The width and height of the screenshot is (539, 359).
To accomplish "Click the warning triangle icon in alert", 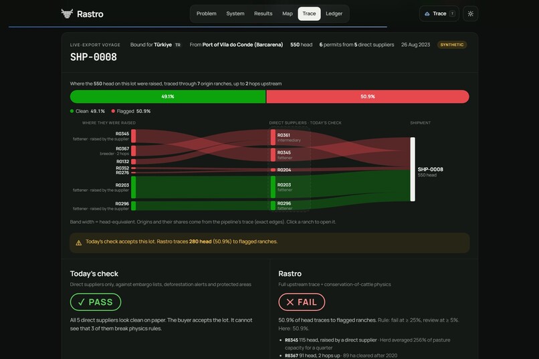I will 79,243.
